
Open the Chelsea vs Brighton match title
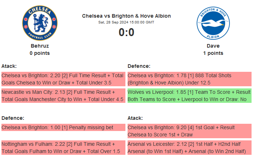[x=126, y=16]
